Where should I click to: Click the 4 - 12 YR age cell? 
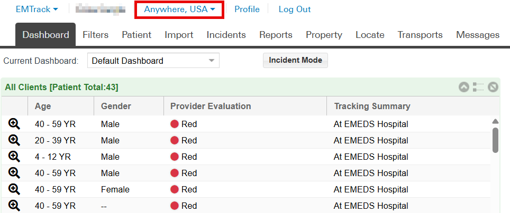click(53, 157)
